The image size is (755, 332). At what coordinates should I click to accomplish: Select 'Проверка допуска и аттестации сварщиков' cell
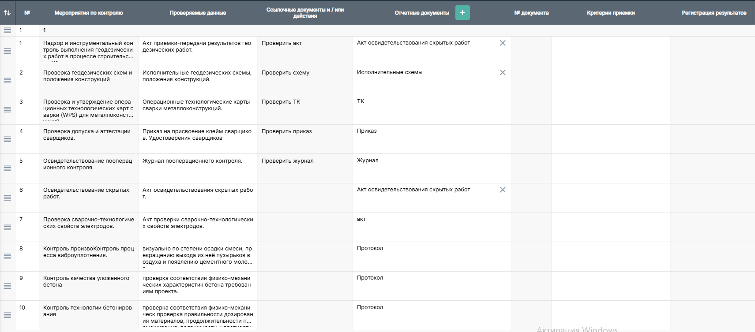click(x=88, y=135)
